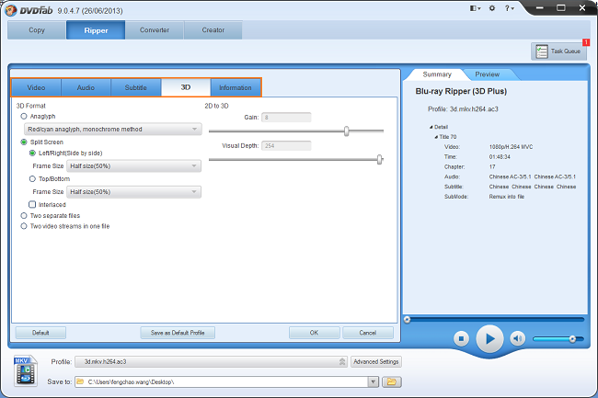Enable the Interlaced checkbox
The image size is (598, 398).
click(x=32, y=205)
